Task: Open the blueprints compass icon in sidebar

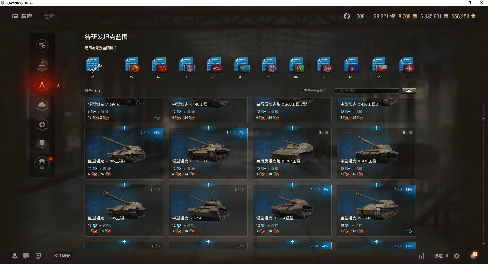Action: (42, 85)
